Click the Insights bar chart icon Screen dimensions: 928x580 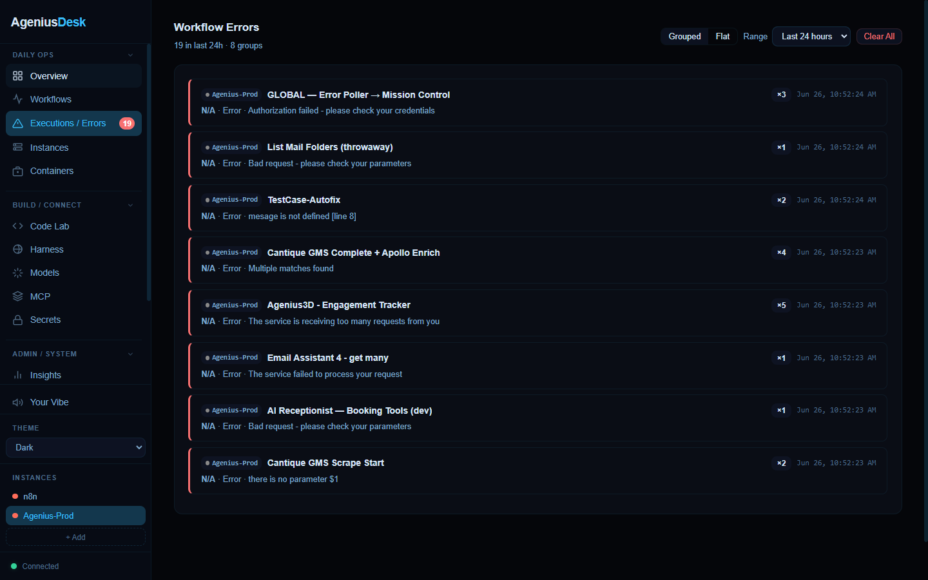click(x=17, y=375)
